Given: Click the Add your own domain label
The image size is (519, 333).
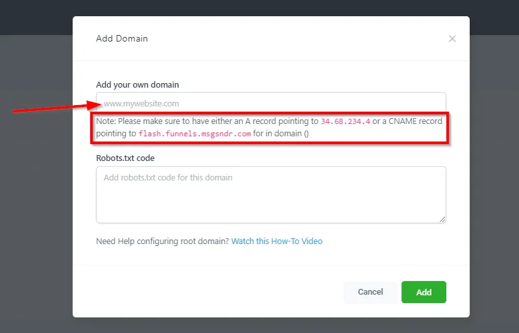Looking at the screenshot, I should 138,85.
